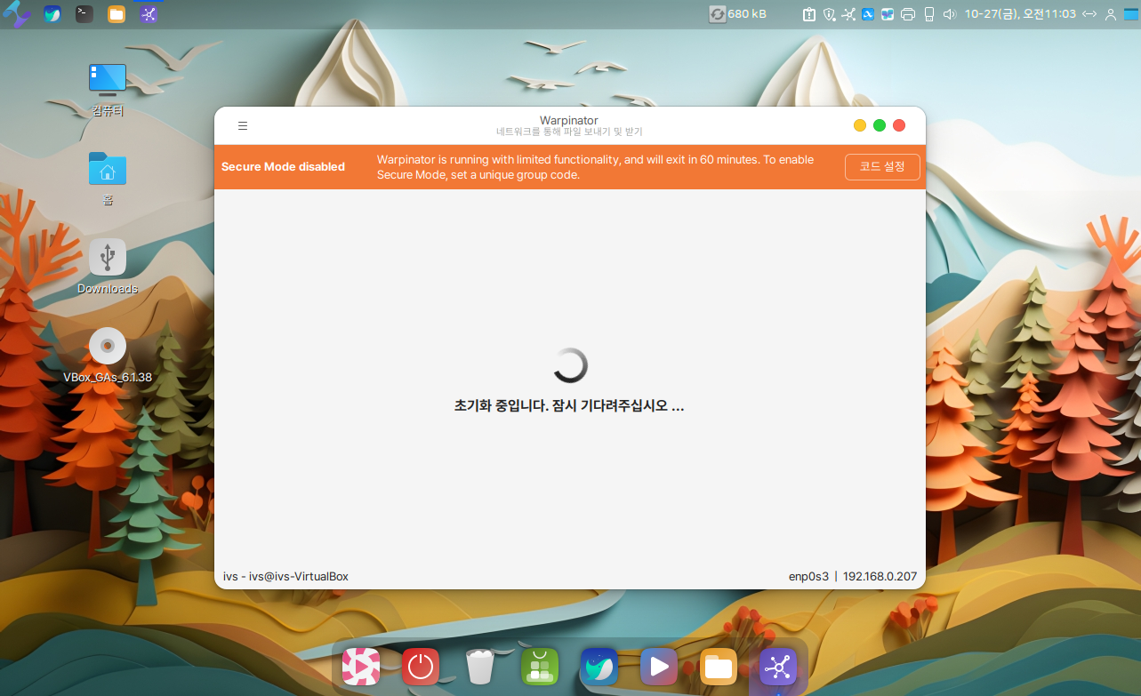The height and width of the screenshot is (696, 1141).
Task: Open the 홈 folder on desktop
Action: (x=108, y=169)
